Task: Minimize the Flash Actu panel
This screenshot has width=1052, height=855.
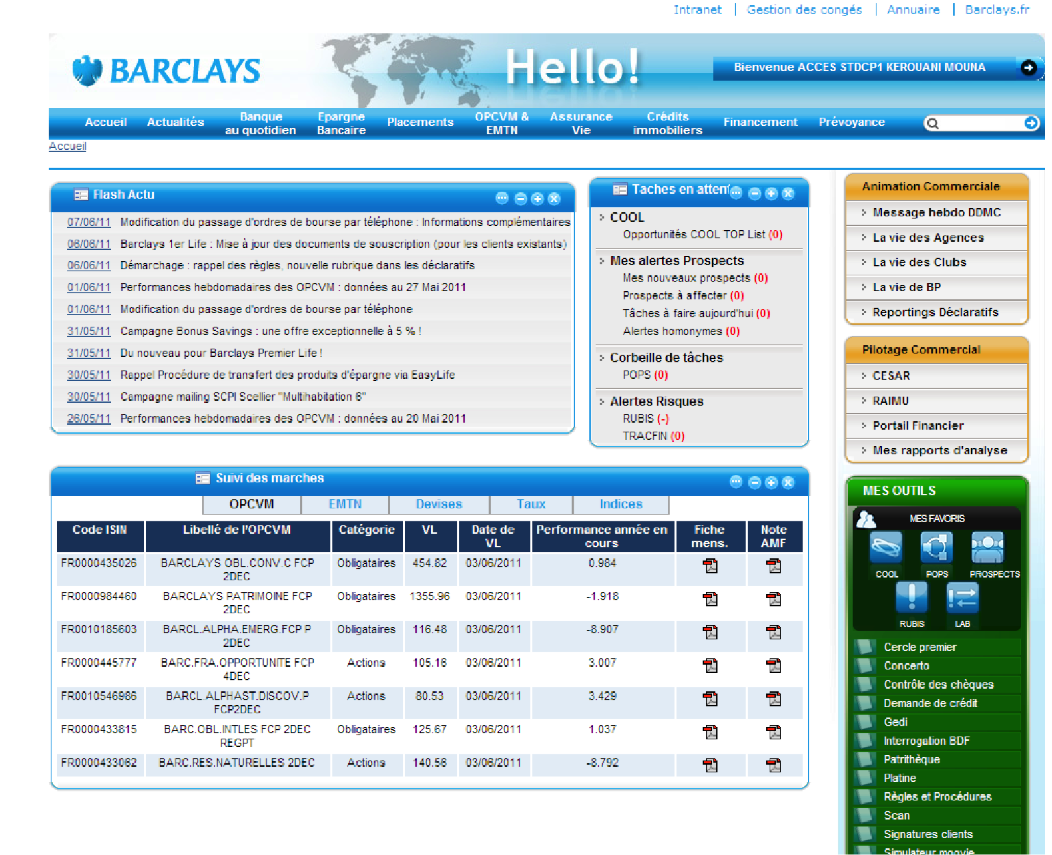Action: click(x=521, y=198)
